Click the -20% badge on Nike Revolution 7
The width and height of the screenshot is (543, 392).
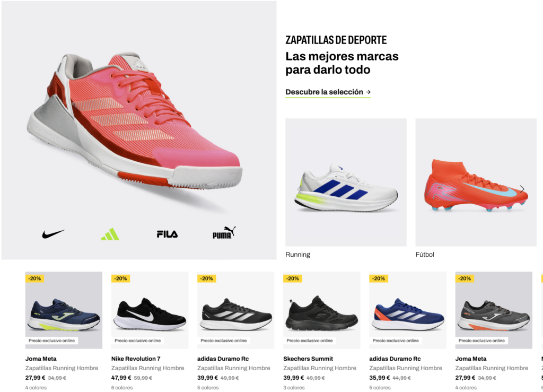pyautogui.click(x=120, y=278)
